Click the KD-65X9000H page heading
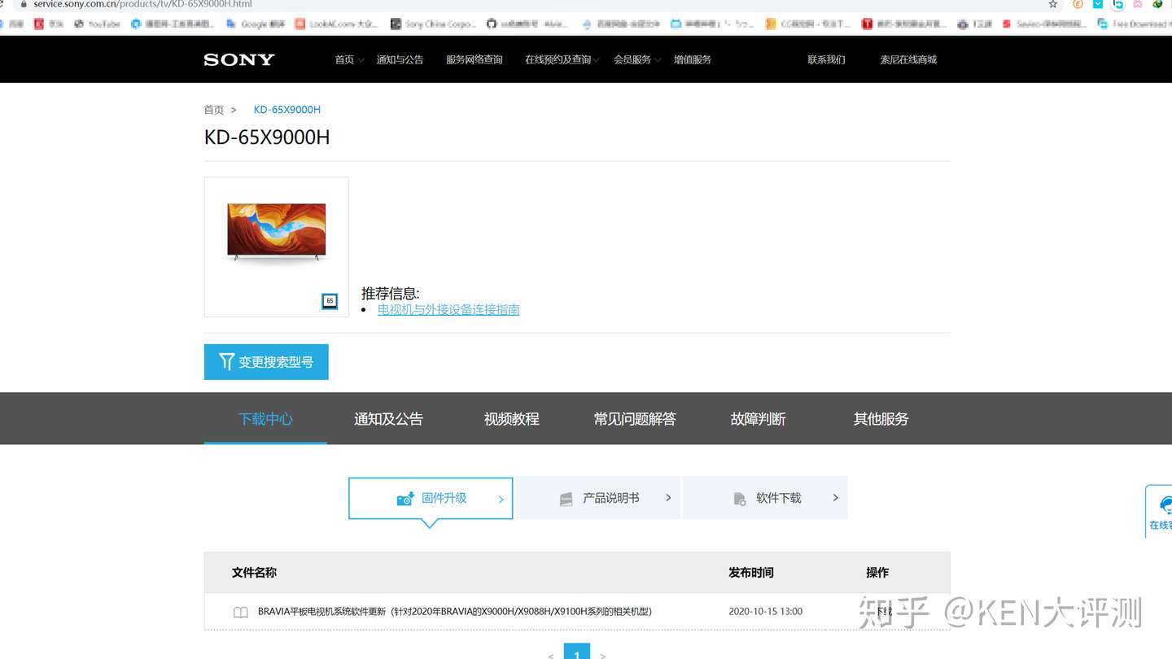Image resolution: width=1172 pixels, height=659 pixels. (267, 137)
